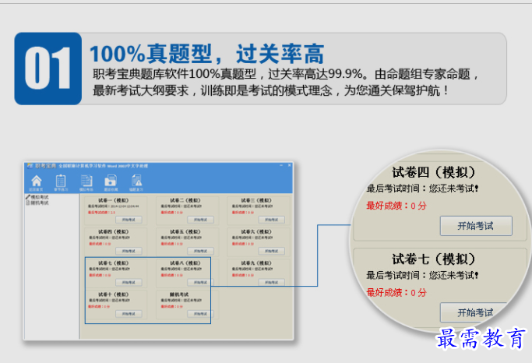Viewport: 532px width, 363px height.
Task: Click magnified 试卷七（模拟） heading
Action: point(434,259)
